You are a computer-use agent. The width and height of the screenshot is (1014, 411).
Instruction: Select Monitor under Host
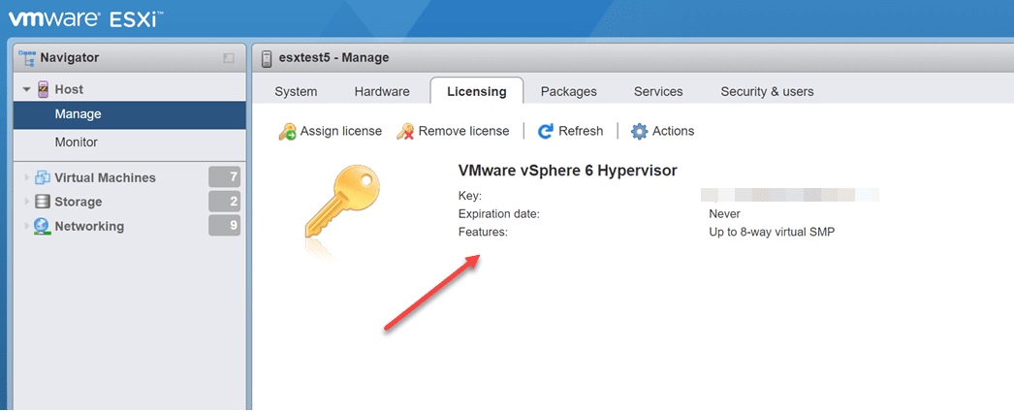[77, 142]
